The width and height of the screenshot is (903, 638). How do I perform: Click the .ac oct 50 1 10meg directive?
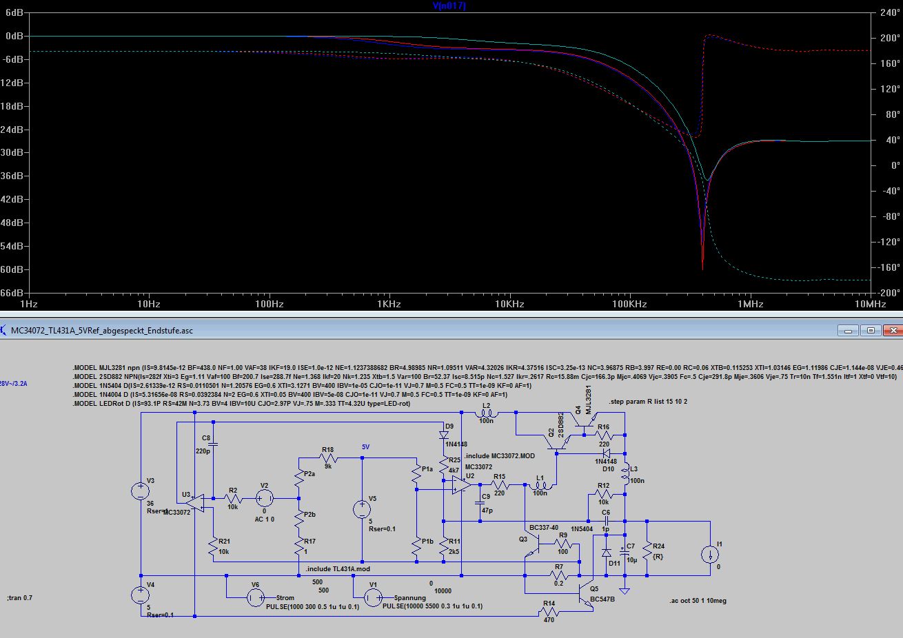click(x=698, y=601)
